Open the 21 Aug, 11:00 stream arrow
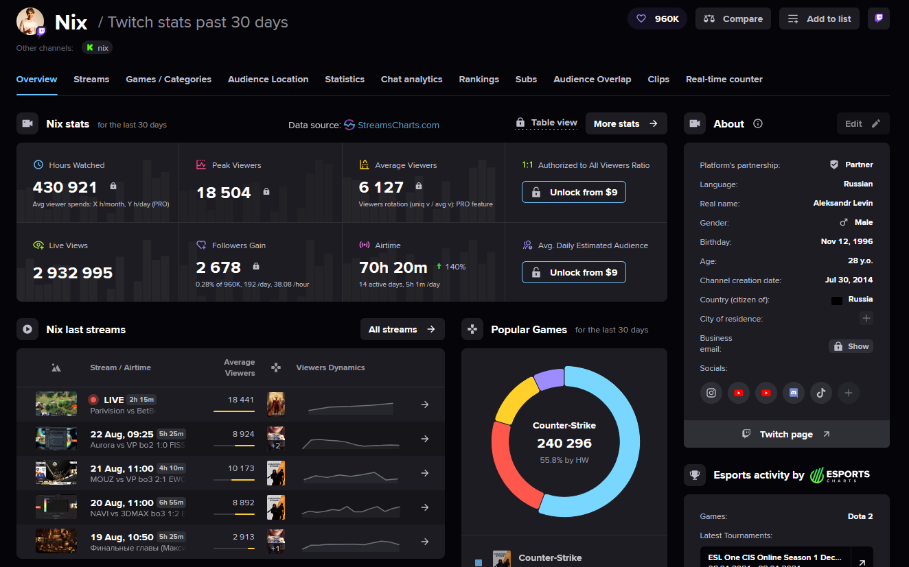This screenshot has height=567, width=909. pyautogui.click(x=425, y=473)
